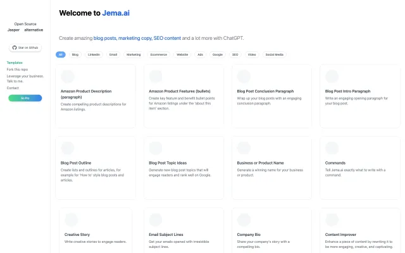The width and height of the screenshot is (405, 253).
Task: Click the Contact link in sidebar
Action: point(13,88)
